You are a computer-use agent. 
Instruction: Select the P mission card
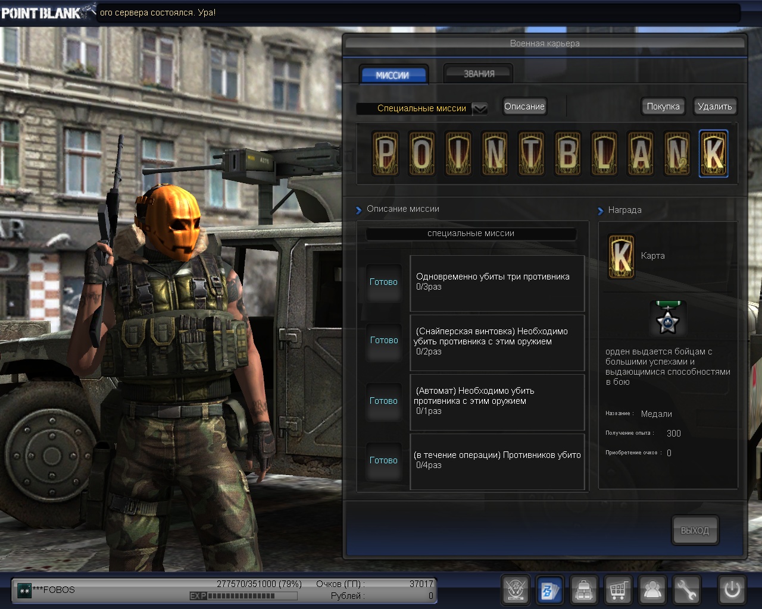385,153
